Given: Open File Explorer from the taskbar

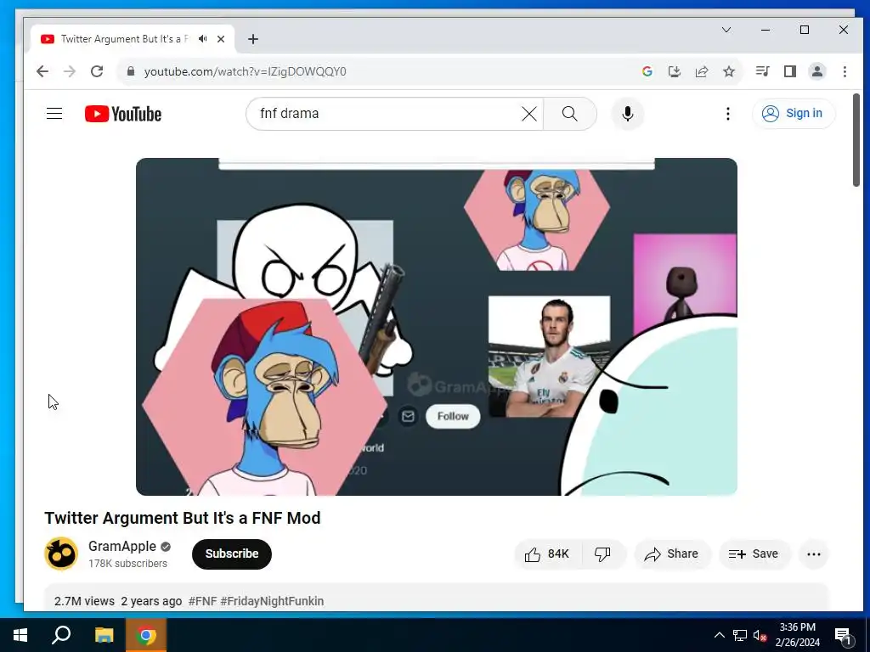Looking at the screenshot, I should click(104, 635).
